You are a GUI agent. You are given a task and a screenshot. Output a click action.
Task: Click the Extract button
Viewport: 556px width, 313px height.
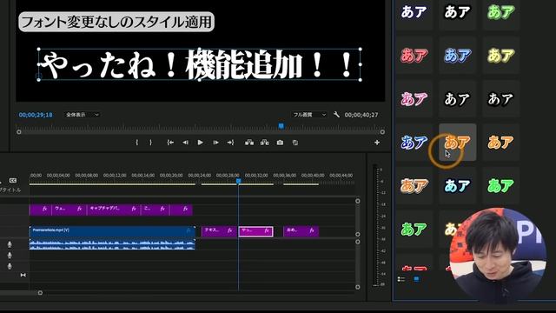[264, 143]
